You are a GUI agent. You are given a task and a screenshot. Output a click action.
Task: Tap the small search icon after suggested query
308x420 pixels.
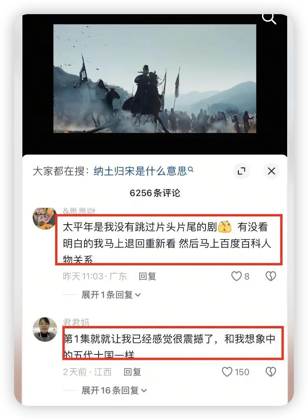[191, 169]
